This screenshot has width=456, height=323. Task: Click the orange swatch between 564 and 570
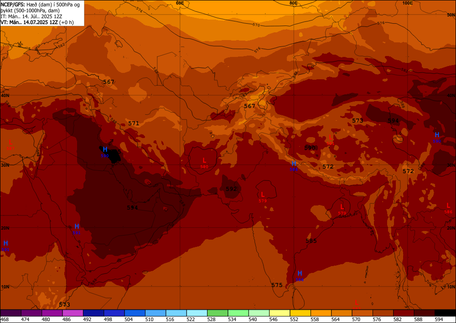(x=342, y=313)
